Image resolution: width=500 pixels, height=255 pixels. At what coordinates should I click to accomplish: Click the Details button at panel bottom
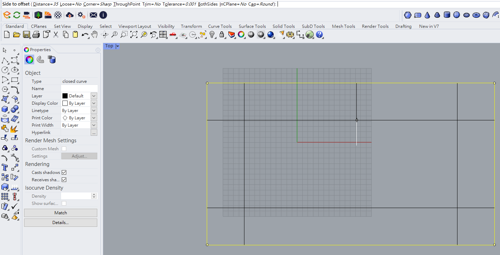[60, 223]
